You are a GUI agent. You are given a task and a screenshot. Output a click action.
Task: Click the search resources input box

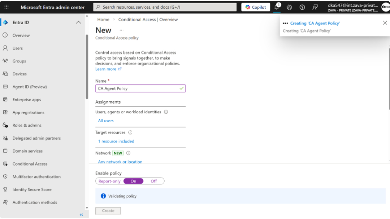[x=165, y=7]
